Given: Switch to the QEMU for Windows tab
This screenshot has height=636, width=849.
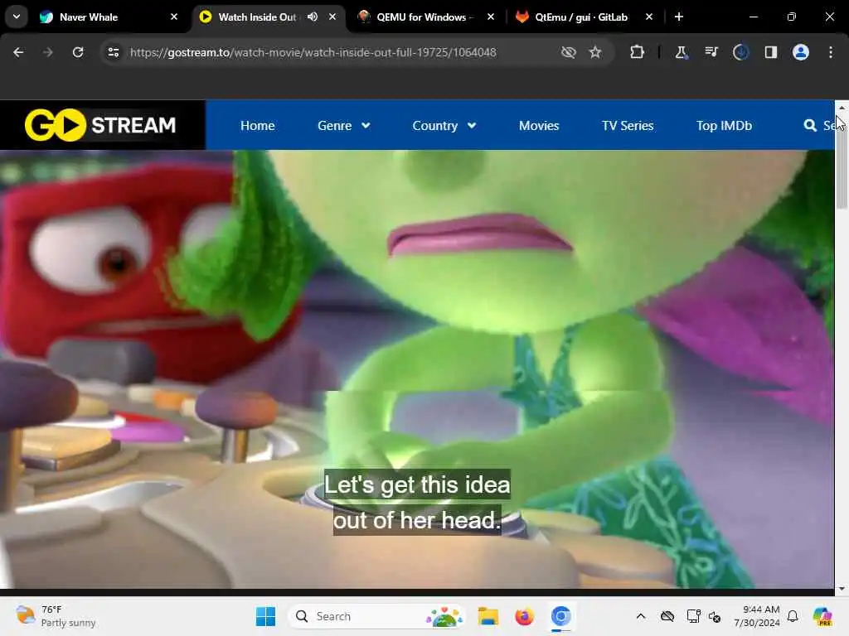Looking at the screenshot, I should coord(425,17).
